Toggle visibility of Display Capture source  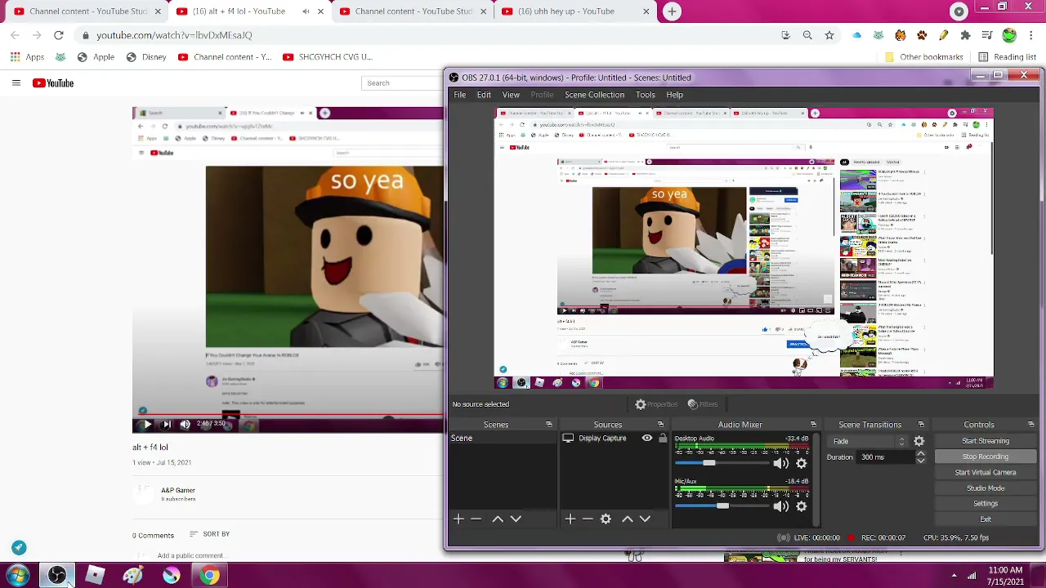[647, 439]
